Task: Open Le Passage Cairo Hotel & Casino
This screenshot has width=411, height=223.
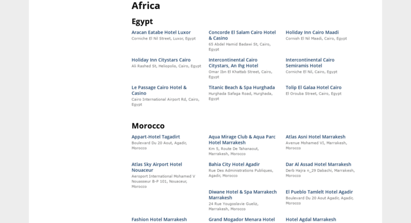Action: tap(159, 90)
